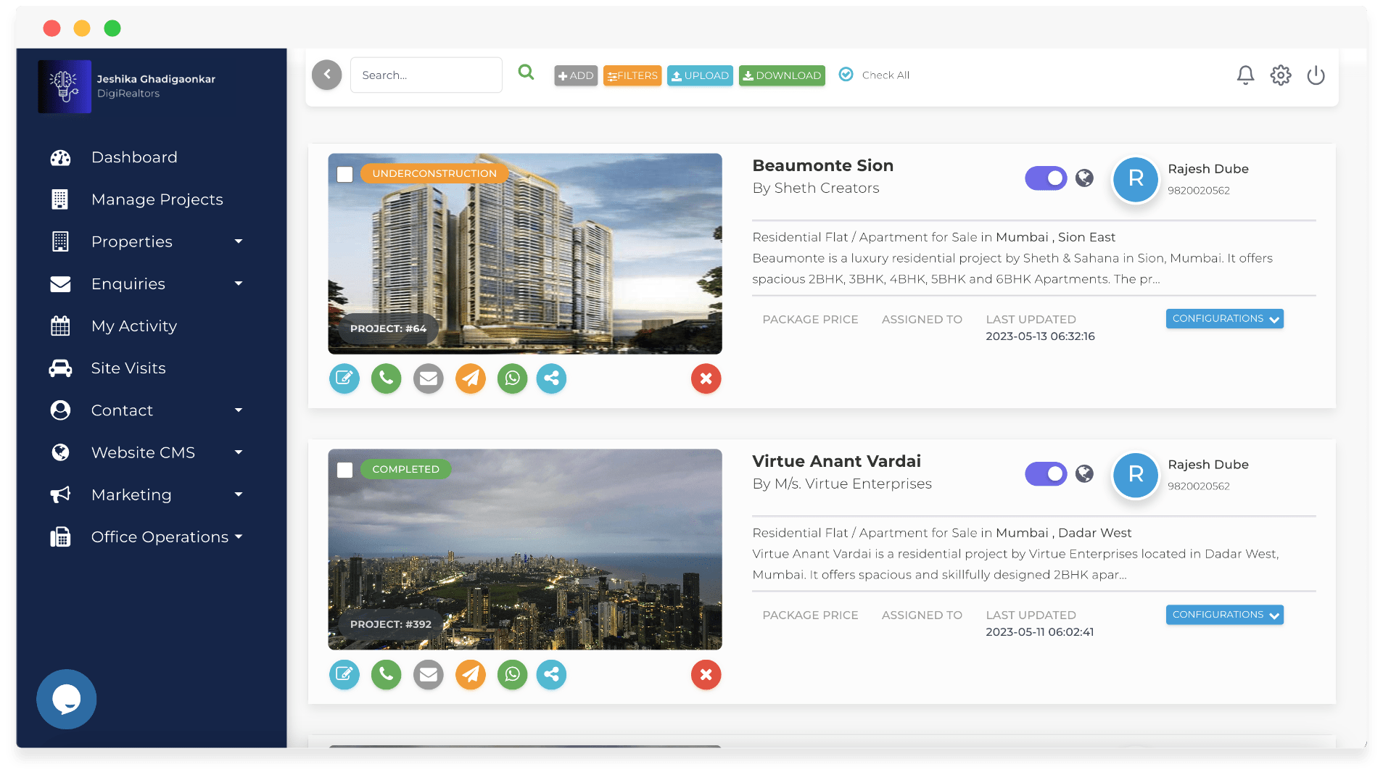Click the Telegram icon on Virtue Anant Vardai card
1383x775 pixels.
470,674
